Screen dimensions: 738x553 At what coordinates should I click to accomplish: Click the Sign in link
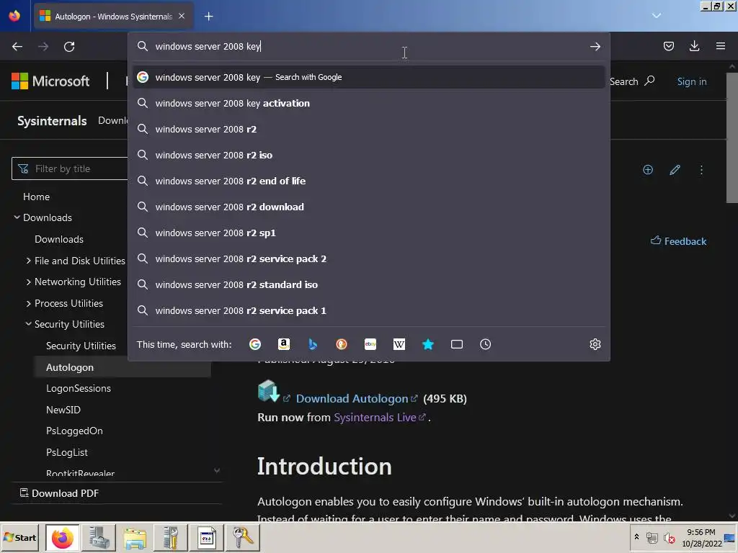[691, 81]
